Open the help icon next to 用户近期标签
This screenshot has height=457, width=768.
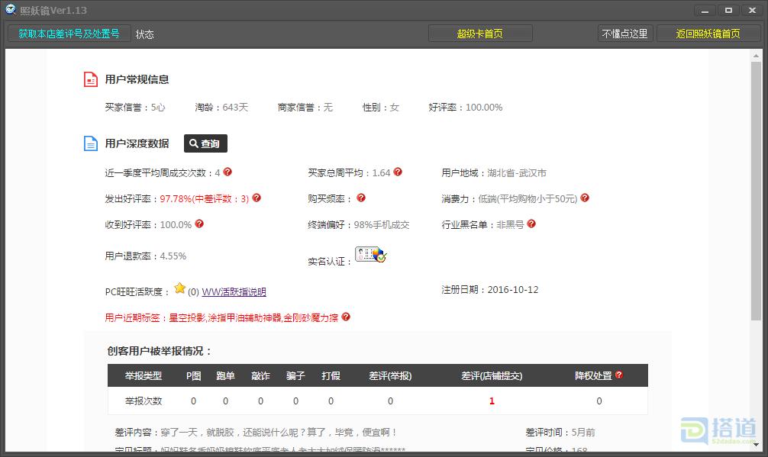(346, 317)
